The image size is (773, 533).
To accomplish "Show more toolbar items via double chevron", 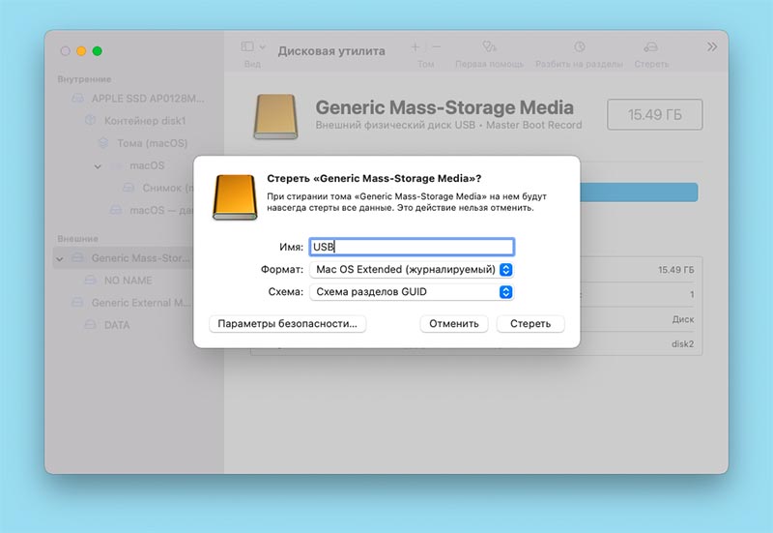I will click(x=712, y=46).
